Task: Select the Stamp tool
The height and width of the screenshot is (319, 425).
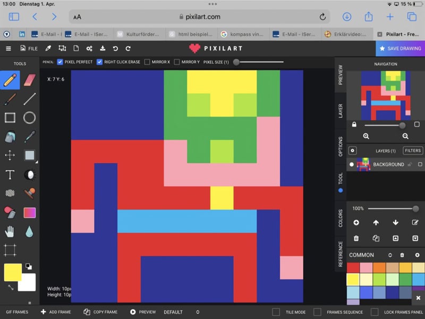Action: [x=30, y=194]
